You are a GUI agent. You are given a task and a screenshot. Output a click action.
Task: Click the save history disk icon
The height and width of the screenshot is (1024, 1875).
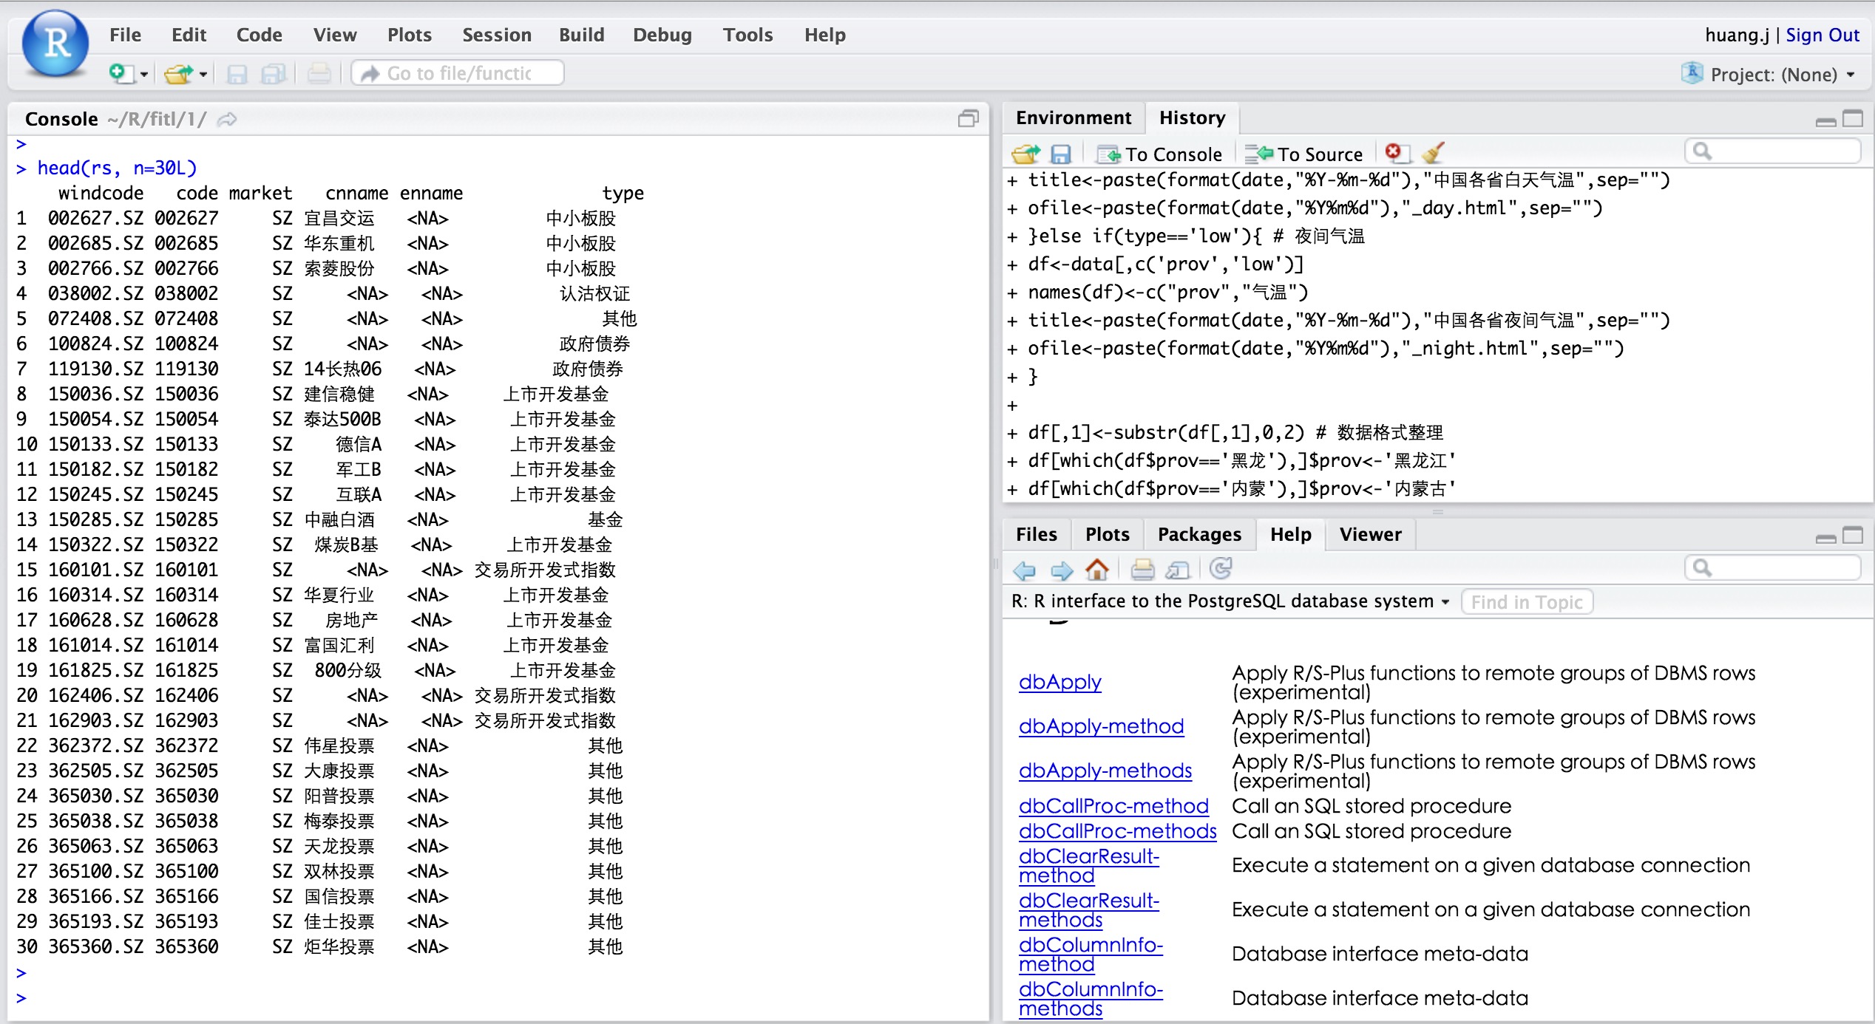tap(1060, 154)
